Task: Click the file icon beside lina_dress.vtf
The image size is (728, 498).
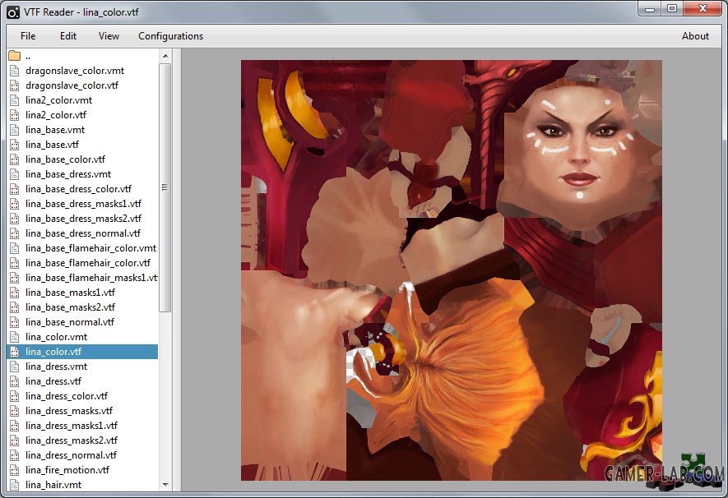Action: pos(14,381)
